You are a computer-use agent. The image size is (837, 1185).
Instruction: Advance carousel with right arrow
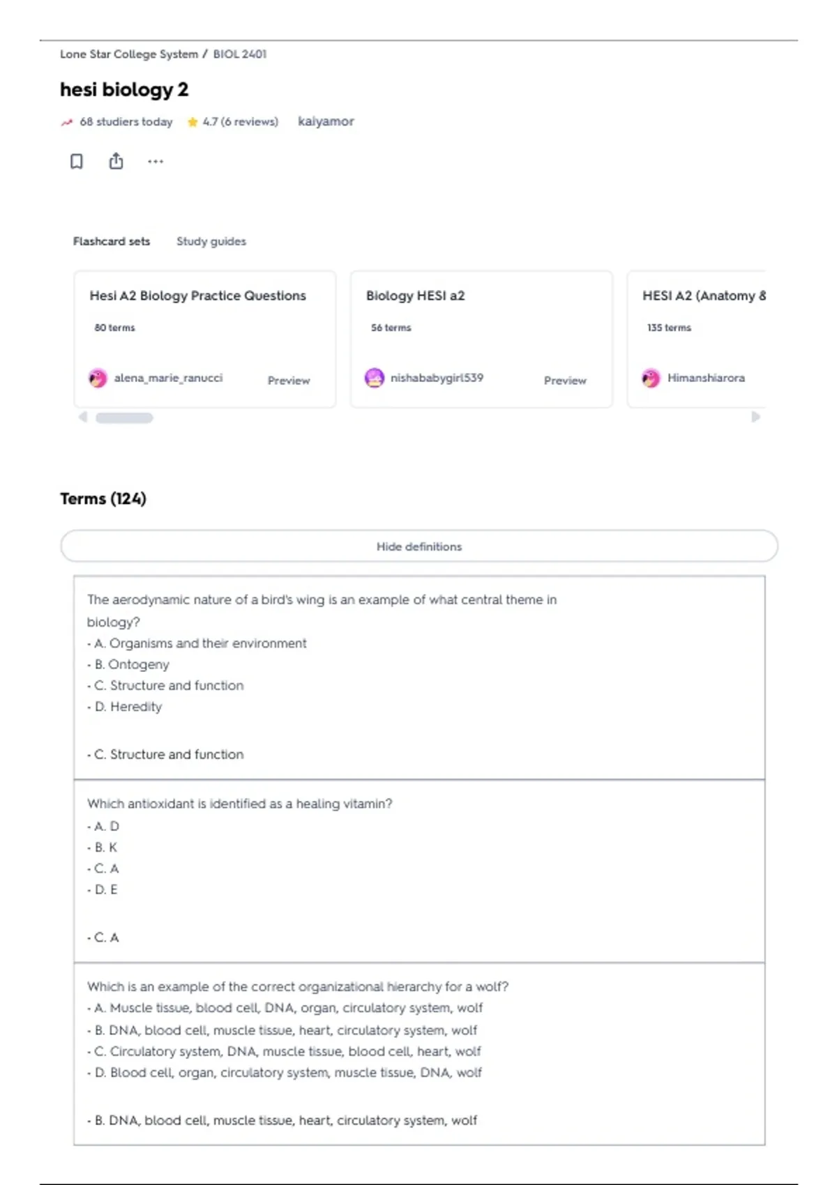(755, 417)
